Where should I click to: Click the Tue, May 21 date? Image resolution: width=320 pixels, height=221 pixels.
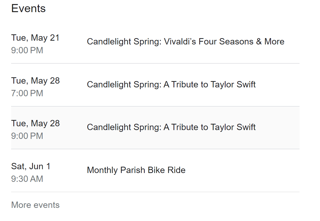click(35, 38)
